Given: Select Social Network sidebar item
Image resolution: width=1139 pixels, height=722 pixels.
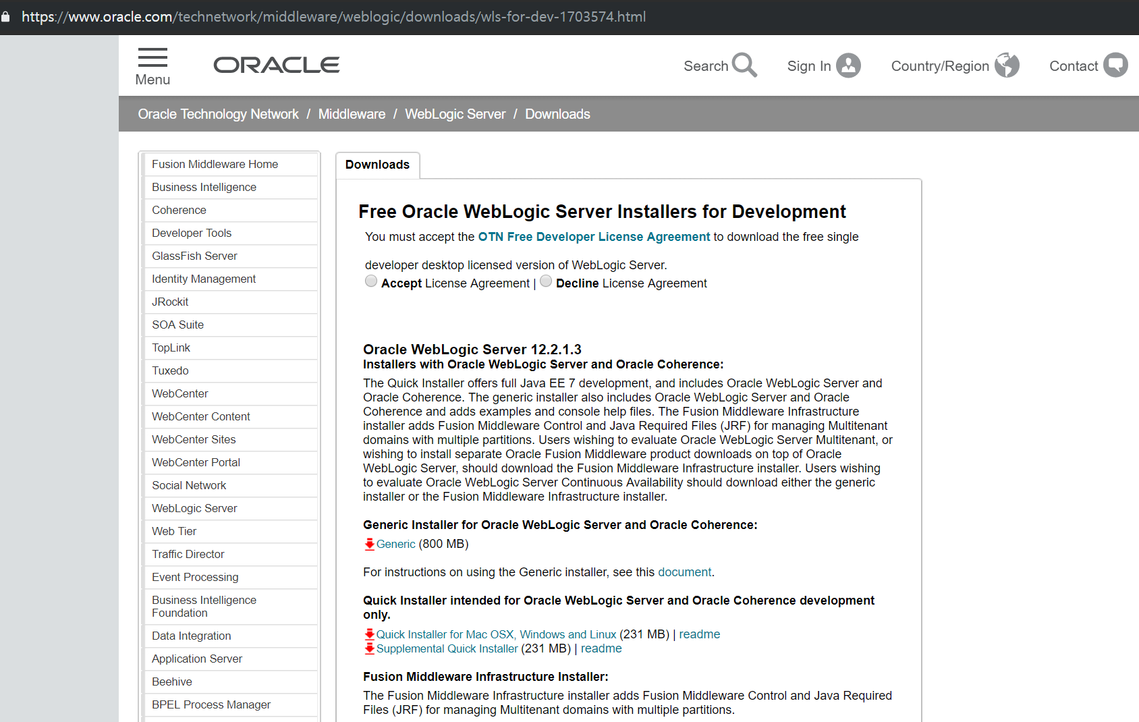Looking at the screenshot, I should coord(230,485).
